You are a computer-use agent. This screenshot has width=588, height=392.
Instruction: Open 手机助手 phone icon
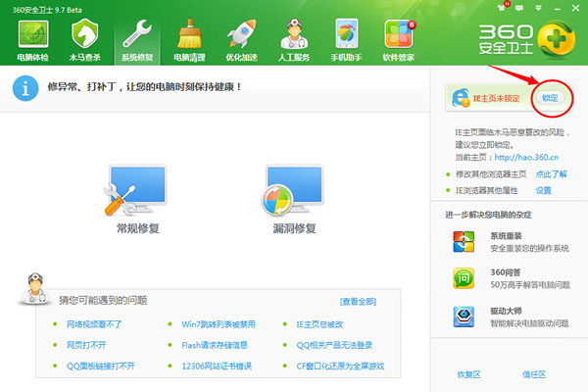pyautogui.click(x=347, y=33)
